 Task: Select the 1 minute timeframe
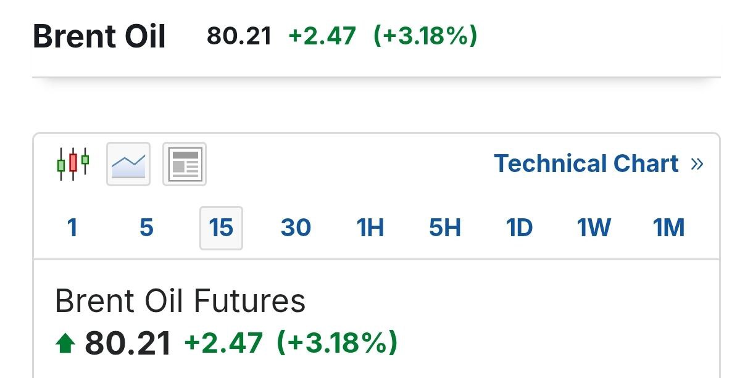pos(72,228)
